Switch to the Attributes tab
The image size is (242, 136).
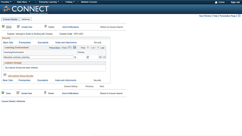[x=25, y=19]
